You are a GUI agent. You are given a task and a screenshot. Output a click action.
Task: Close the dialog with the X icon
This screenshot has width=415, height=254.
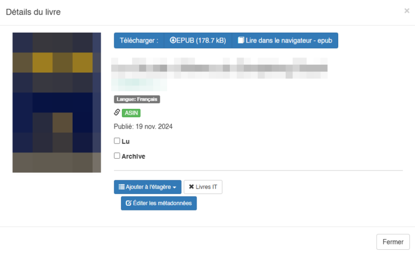tap(407, 11)
